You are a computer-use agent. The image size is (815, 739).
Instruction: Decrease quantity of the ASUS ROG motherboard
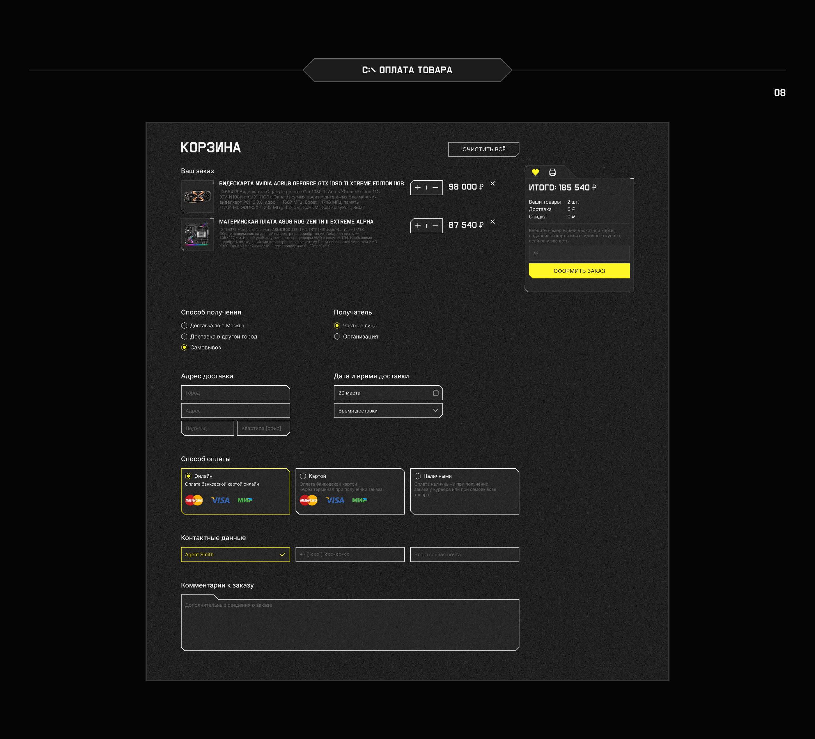tap(435, 226)
